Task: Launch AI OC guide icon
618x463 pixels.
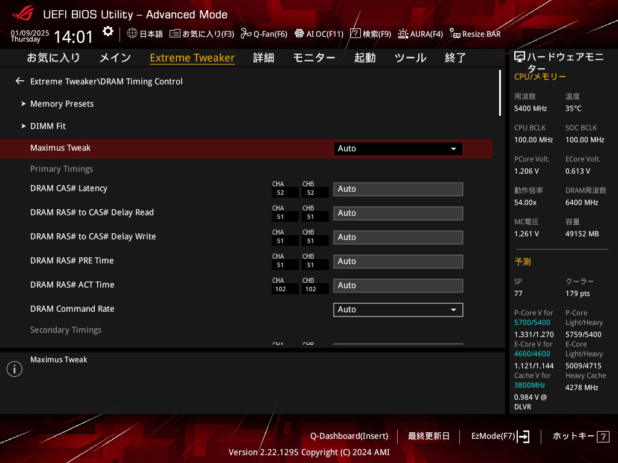Action: point(299,34)
